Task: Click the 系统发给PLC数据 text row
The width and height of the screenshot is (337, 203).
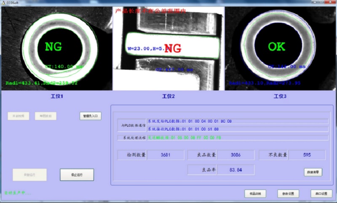Action: point(237,121)
